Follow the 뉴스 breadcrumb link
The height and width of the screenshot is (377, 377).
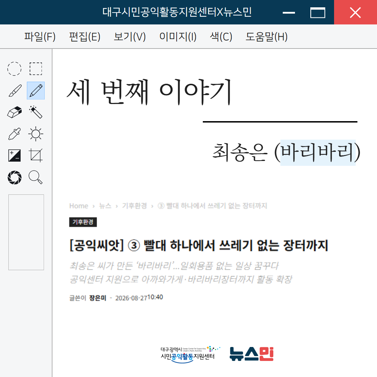pyautogui.click(x=105, y=206)
